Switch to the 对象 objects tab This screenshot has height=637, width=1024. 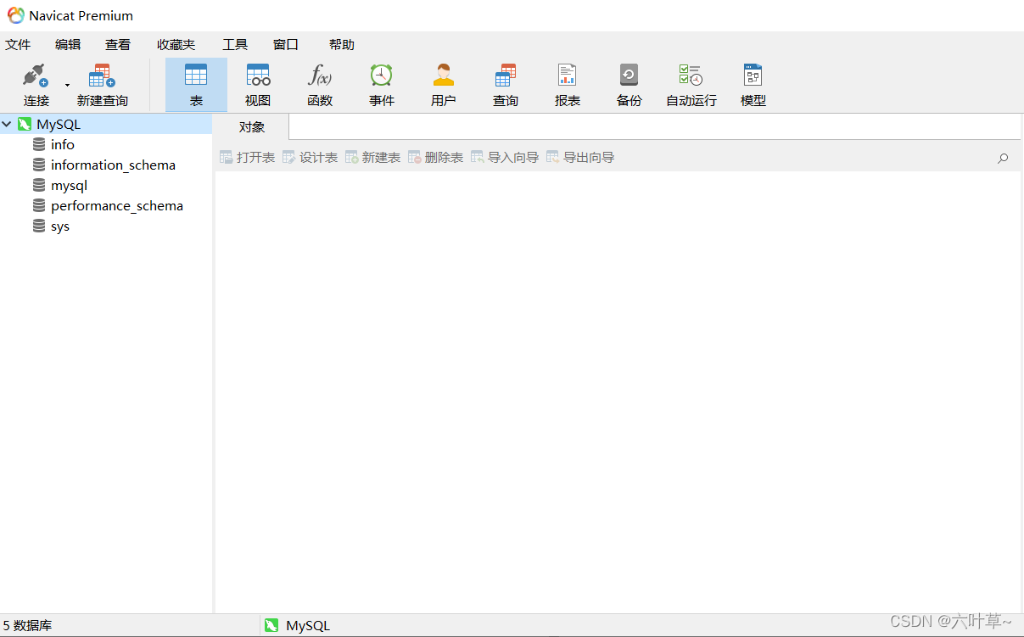pyautogui.click(x=252, y=127)
